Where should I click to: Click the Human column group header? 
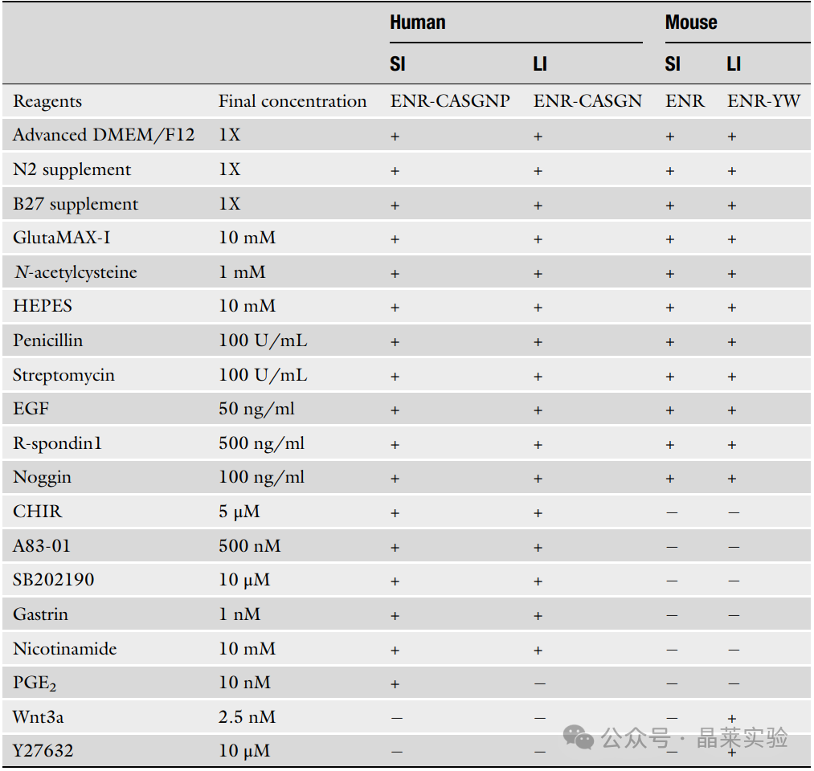[417, 22]
